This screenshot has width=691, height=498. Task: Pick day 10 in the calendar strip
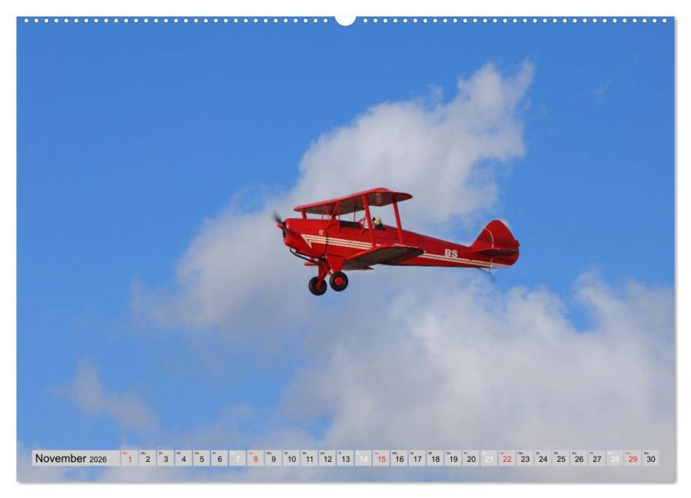click(x=291, y=458)
